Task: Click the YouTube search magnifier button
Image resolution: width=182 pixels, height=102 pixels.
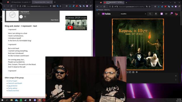Action: [150, 14]
